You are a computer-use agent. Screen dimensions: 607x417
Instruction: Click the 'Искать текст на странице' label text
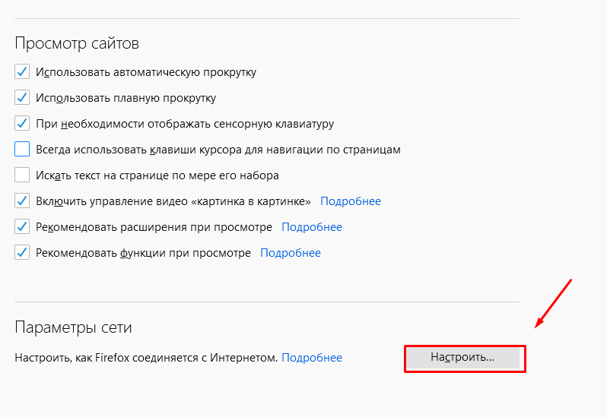pyautogui.click(x=157, y=175)
